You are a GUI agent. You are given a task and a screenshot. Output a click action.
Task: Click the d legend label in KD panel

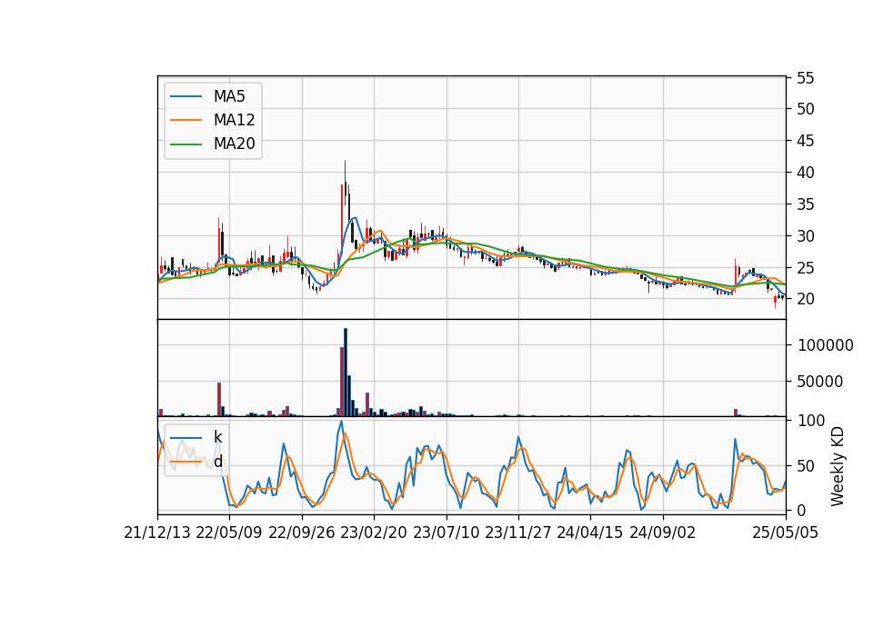[217, 462]
